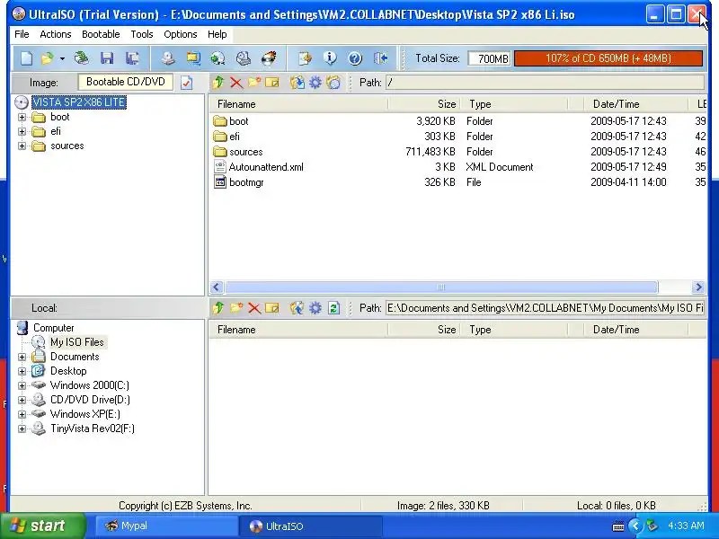Click the image Path input field
The image size is (719, 539).
coord(545,83)
